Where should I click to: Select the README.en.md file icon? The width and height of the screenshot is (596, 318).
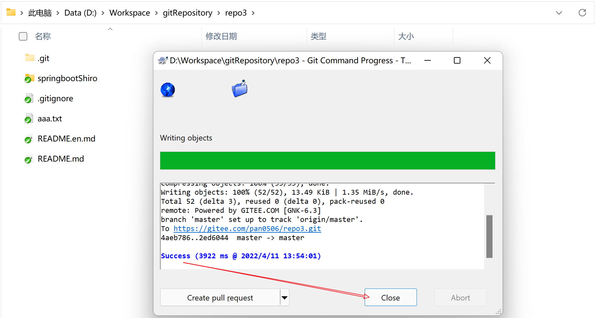[x=29, y=139]
